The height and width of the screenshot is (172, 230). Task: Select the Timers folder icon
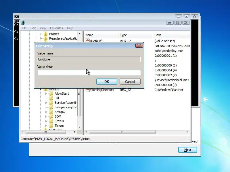pos(51,126)
